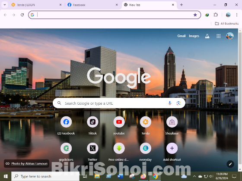
Task: Click the Google icon in address bar
Action: 32,15
